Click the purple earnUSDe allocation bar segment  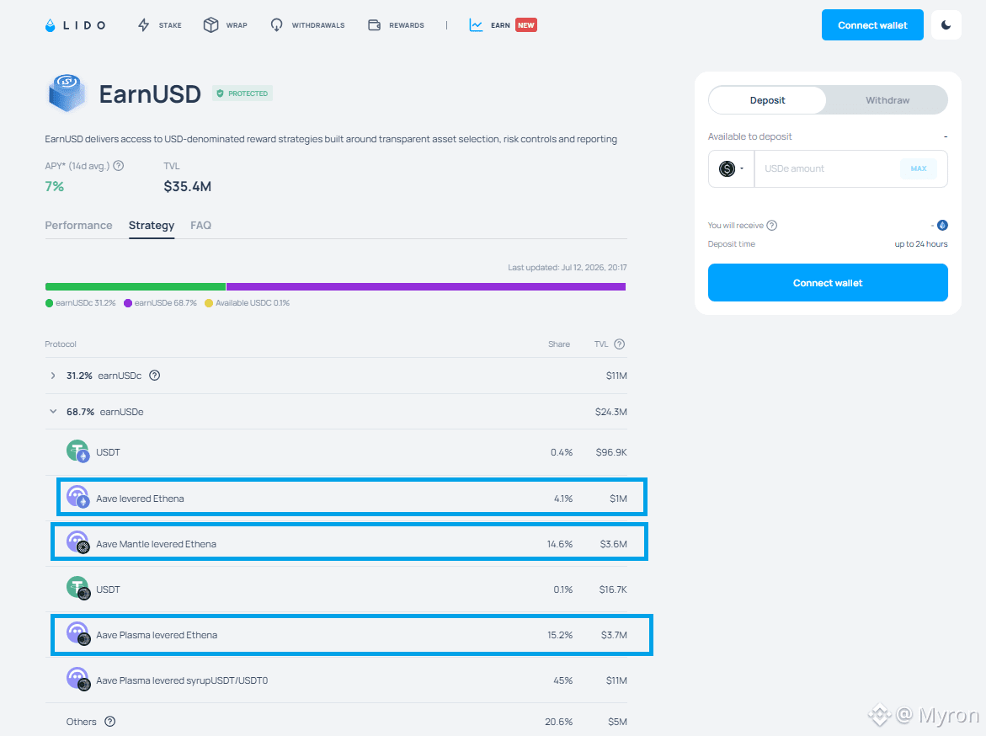pos(426,287)
